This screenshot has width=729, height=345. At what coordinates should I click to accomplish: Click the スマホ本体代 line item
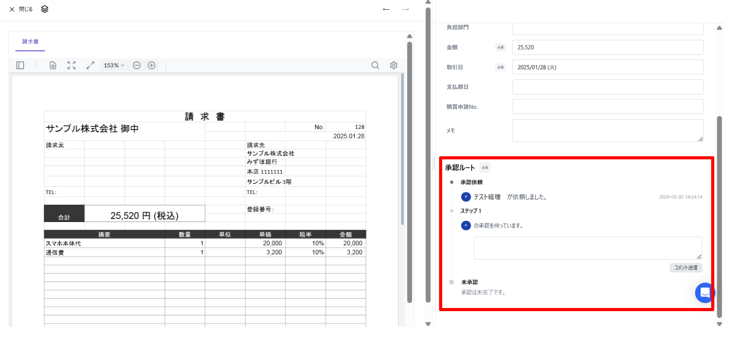pyautogui.click(x=63, y=243)
